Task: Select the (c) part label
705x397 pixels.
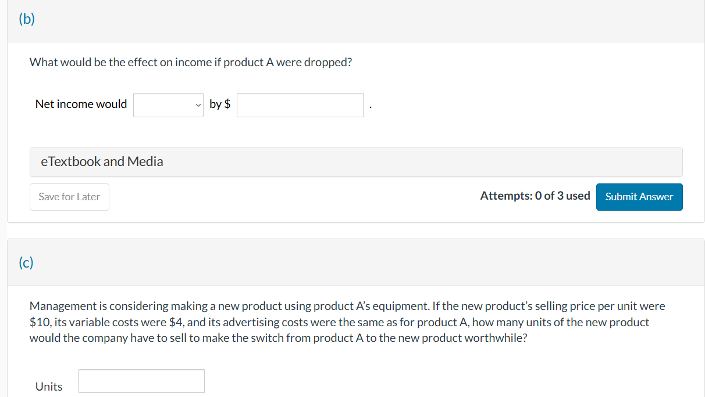Action: (x=26, y=263)
